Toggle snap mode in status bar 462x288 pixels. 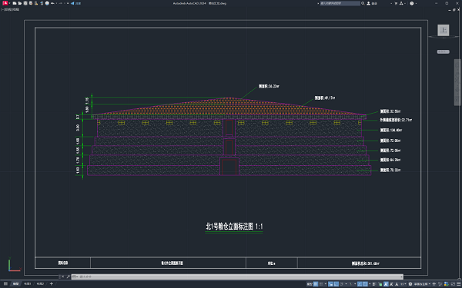pos(321,284)
